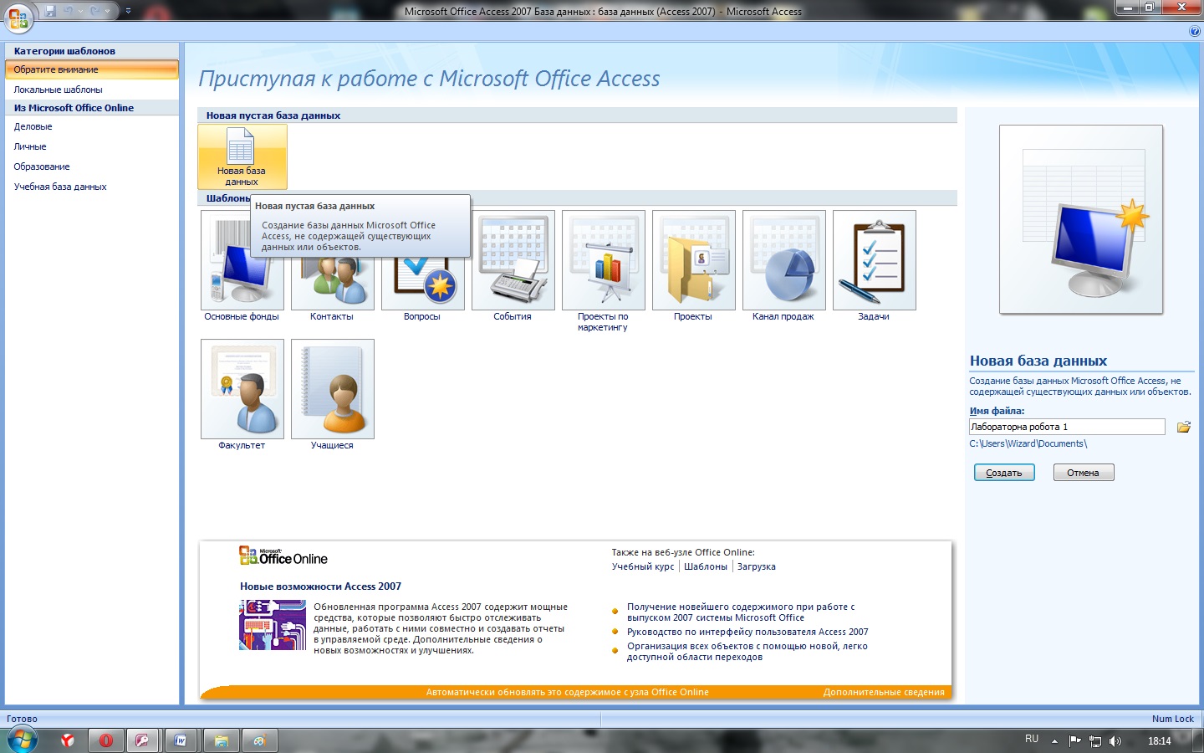Open link Организация всех объектов
Viewport: 1204px width, 753px height.
tap(747, 652)
